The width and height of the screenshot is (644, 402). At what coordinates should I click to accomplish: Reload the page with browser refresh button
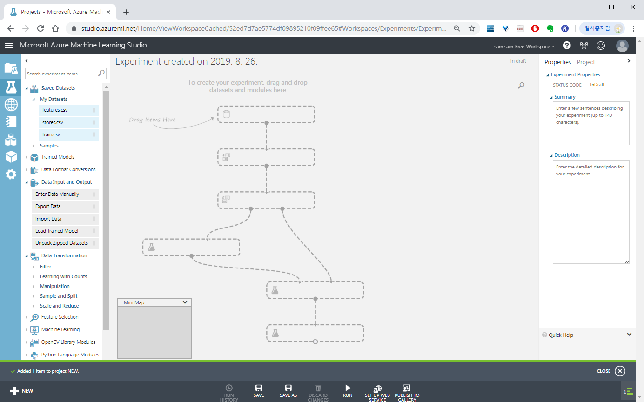[x=40, y=28]
